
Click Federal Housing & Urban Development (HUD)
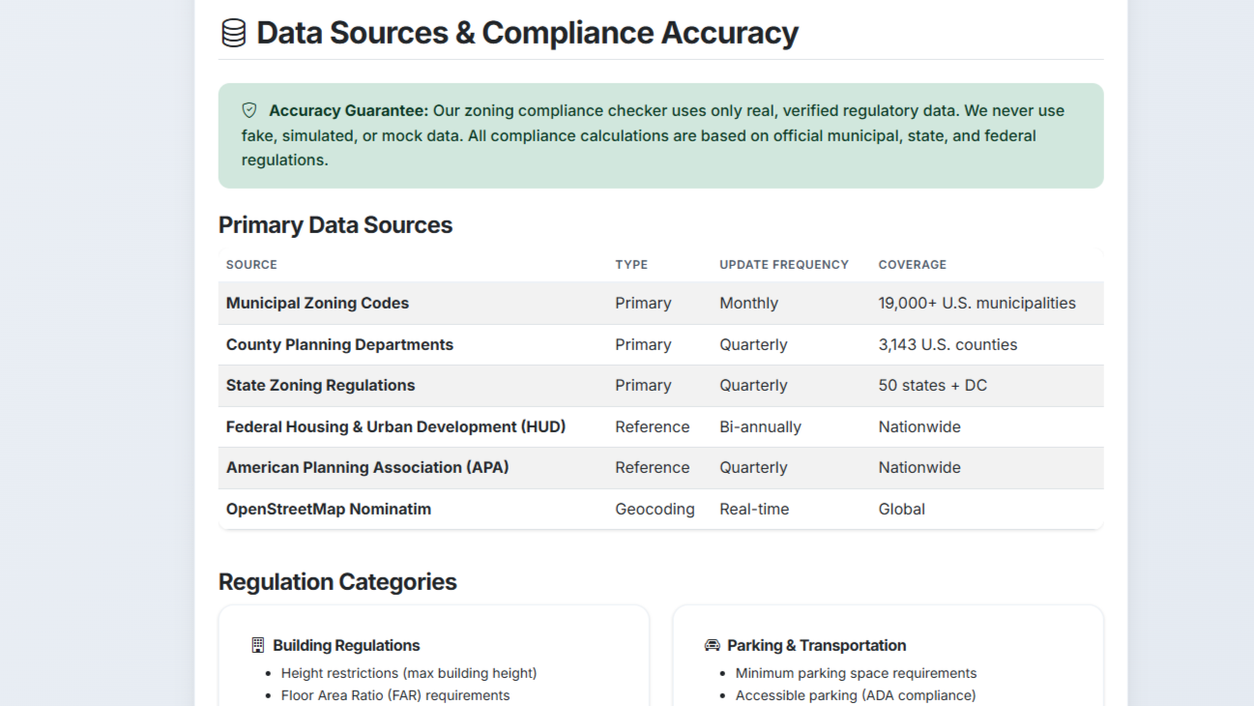395,427
